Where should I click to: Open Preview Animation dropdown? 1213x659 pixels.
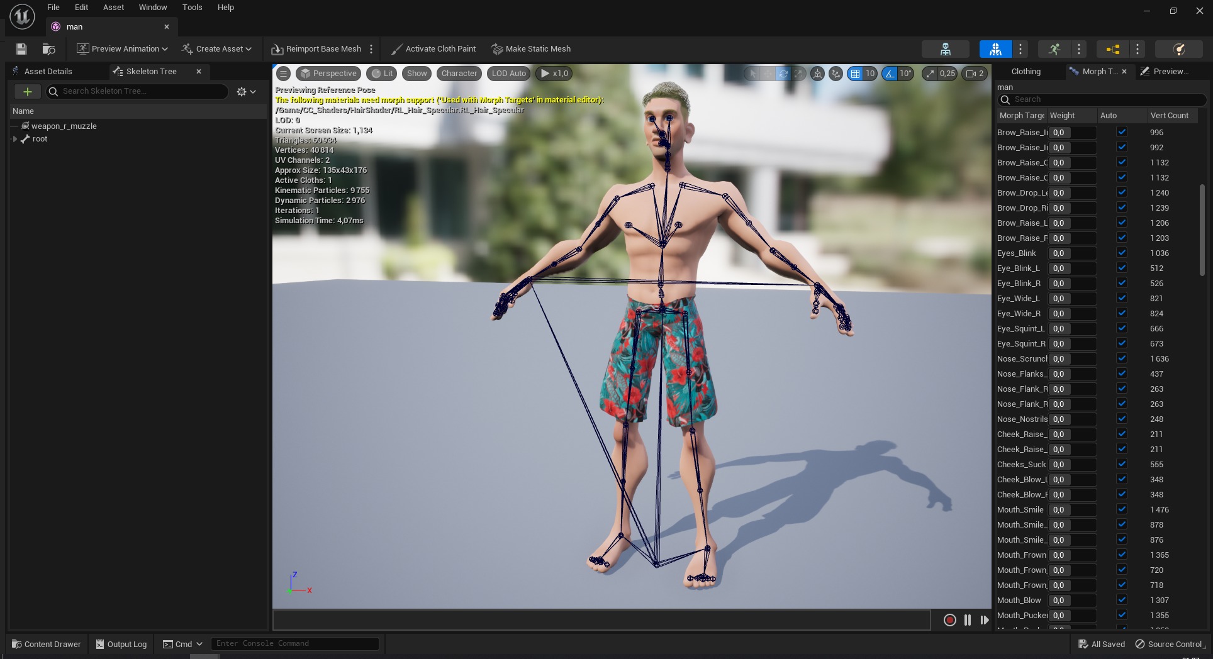pos(122,49)
